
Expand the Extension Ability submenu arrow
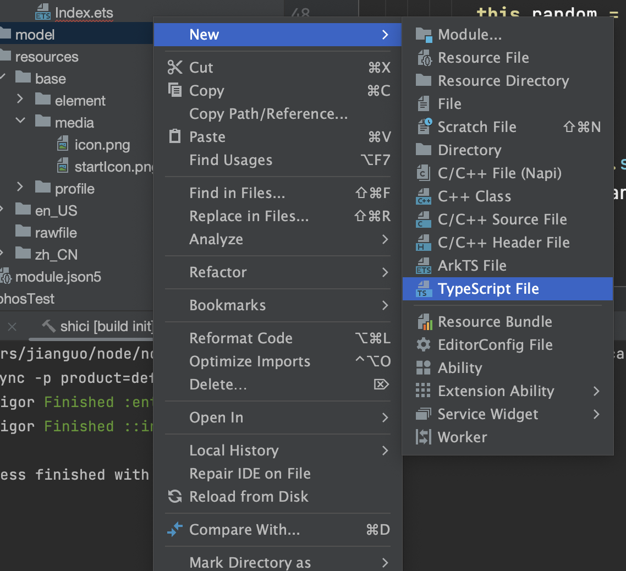596,391
